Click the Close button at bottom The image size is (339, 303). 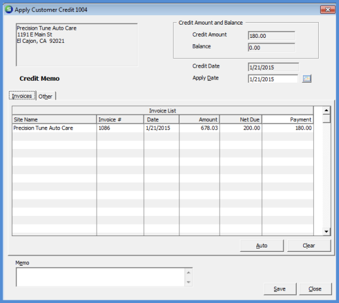(x=315, y=289)
